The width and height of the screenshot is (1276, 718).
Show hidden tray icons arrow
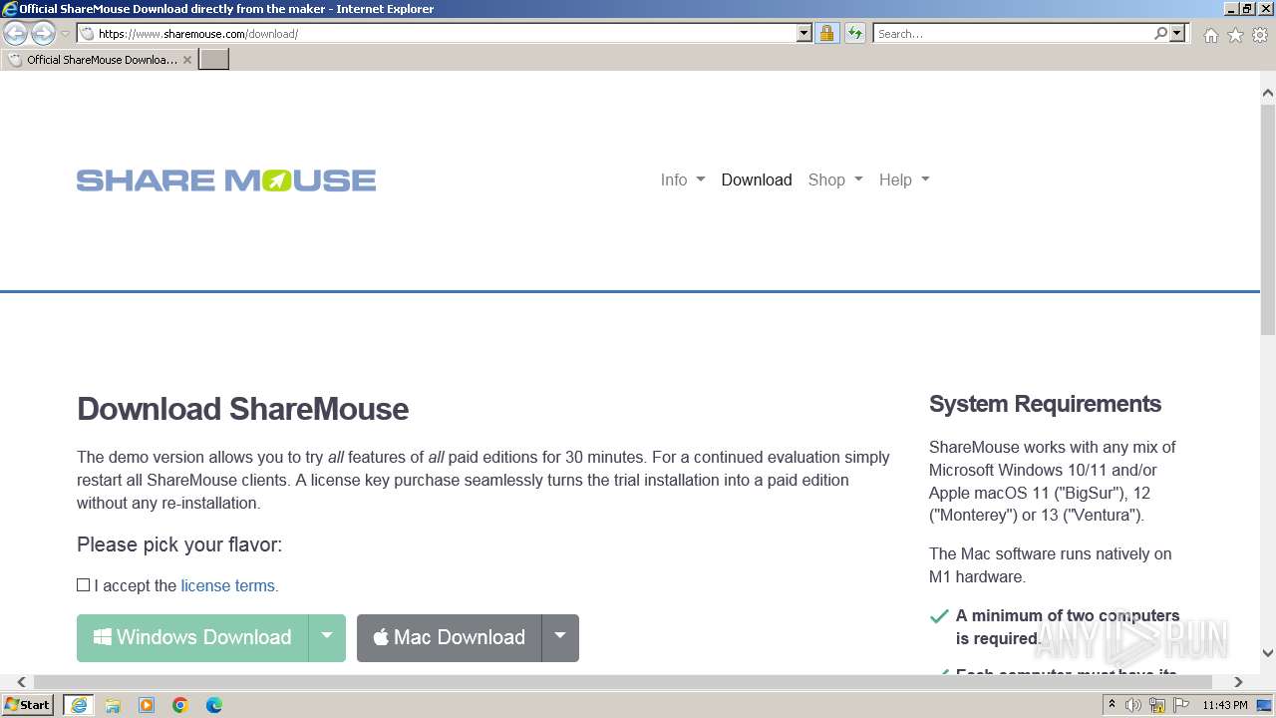[x=1113, y=705]
